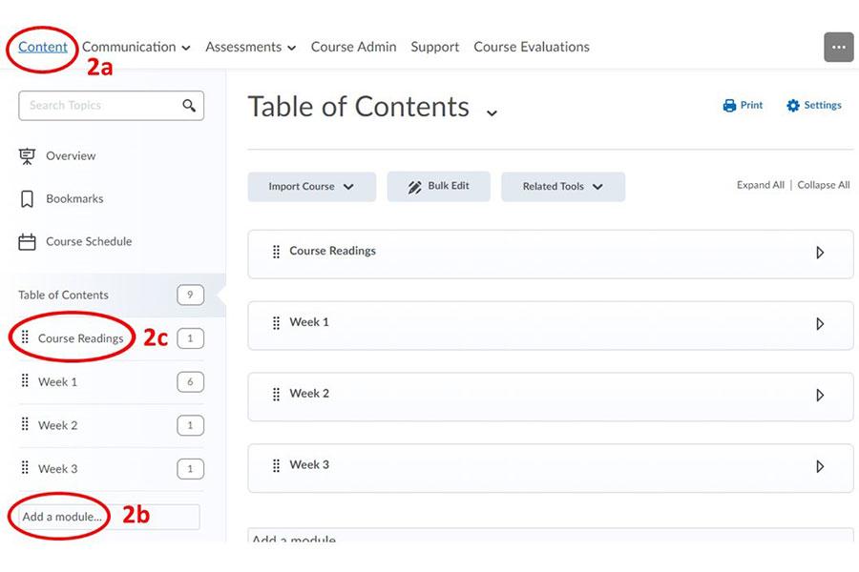Select Week 3 in sidebar list
Viewport: 859px width, 572px height.
point(58,469)
